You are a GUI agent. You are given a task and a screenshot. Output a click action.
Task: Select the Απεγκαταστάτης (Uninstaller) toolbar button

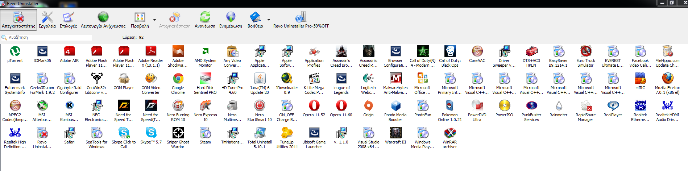click(18, 20)
